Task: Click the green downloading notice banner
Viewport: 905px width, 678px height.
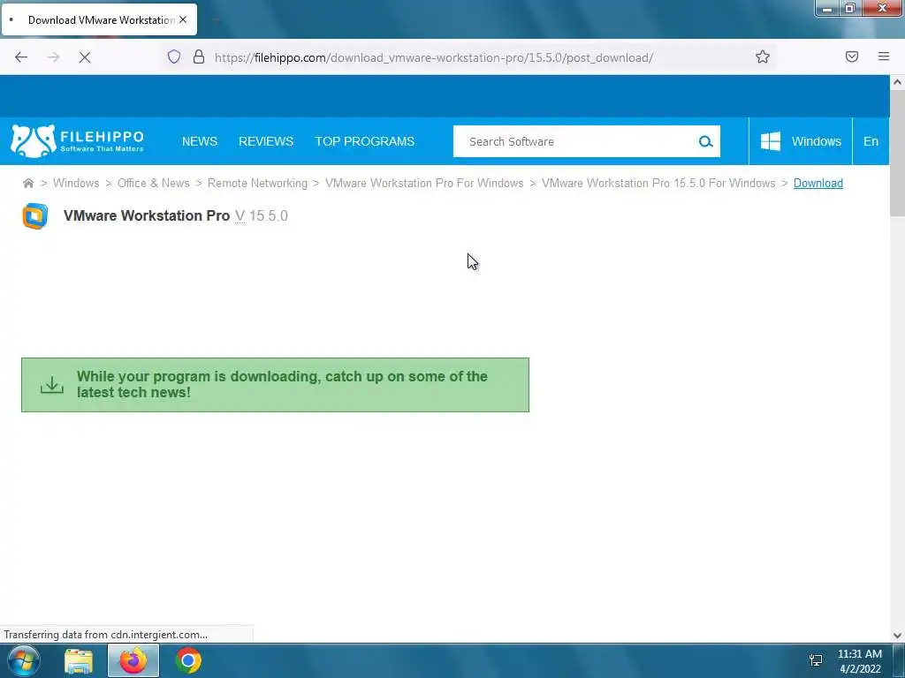Action: point(276,385)
